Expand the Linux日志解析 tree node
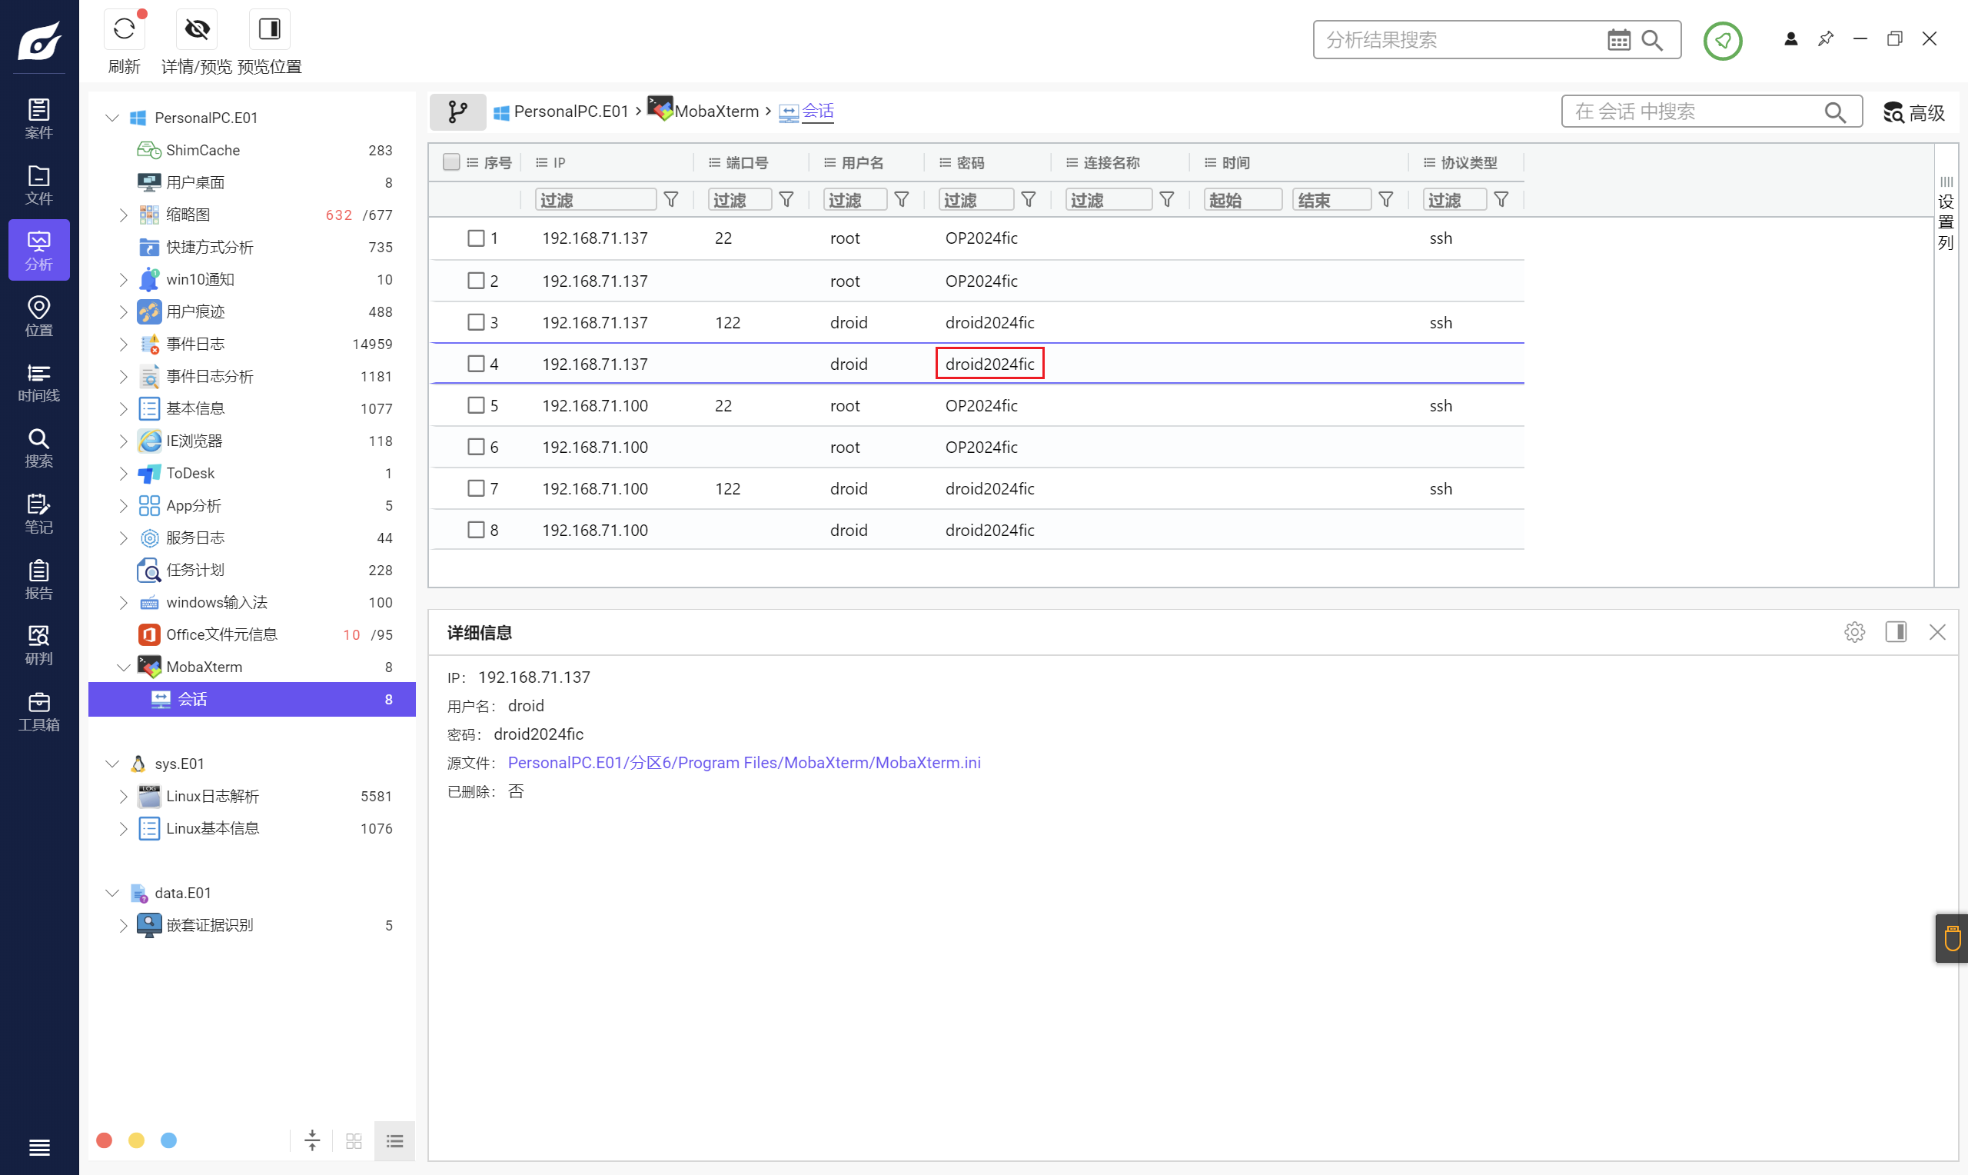This screenshot has width=1968, height=1175. 124,797
